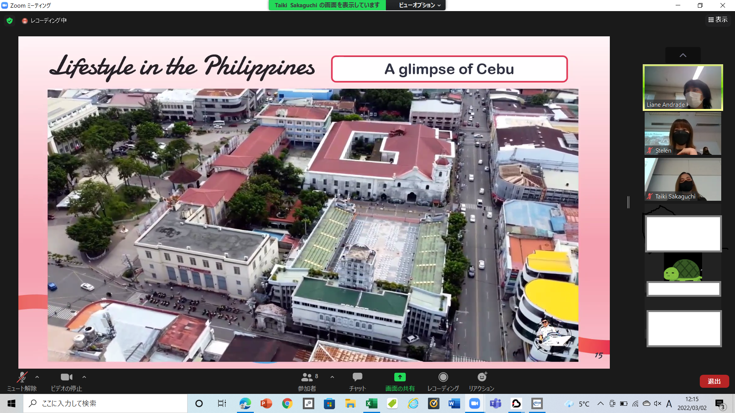Open Microsoft Teams from the taskbar
Viewport: 735px width, 413px height.
pyautogui.click(x=496, y=403)
